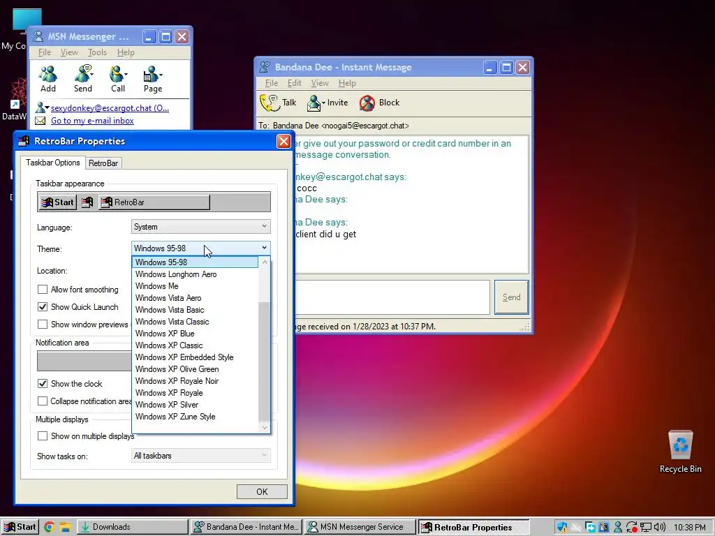Image resolution: width=715 pixels, height=536 pixels.
Task: Open the status dropdown beside sexydonkey account
Action: pyautogui.click(x=43, y=108)
